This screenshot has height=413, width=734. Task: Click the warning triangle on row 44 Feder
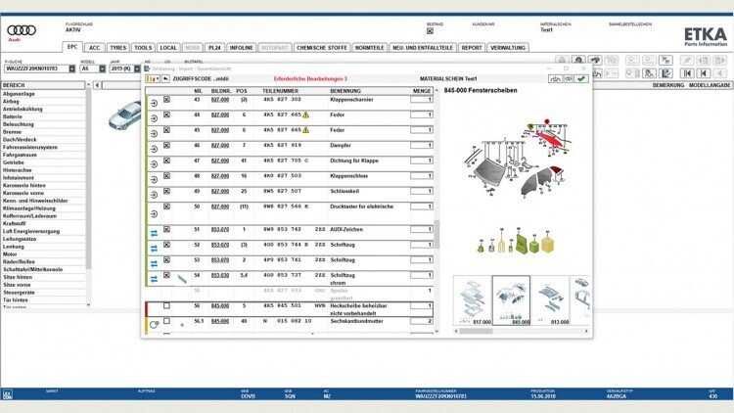[x=305, y=115]
